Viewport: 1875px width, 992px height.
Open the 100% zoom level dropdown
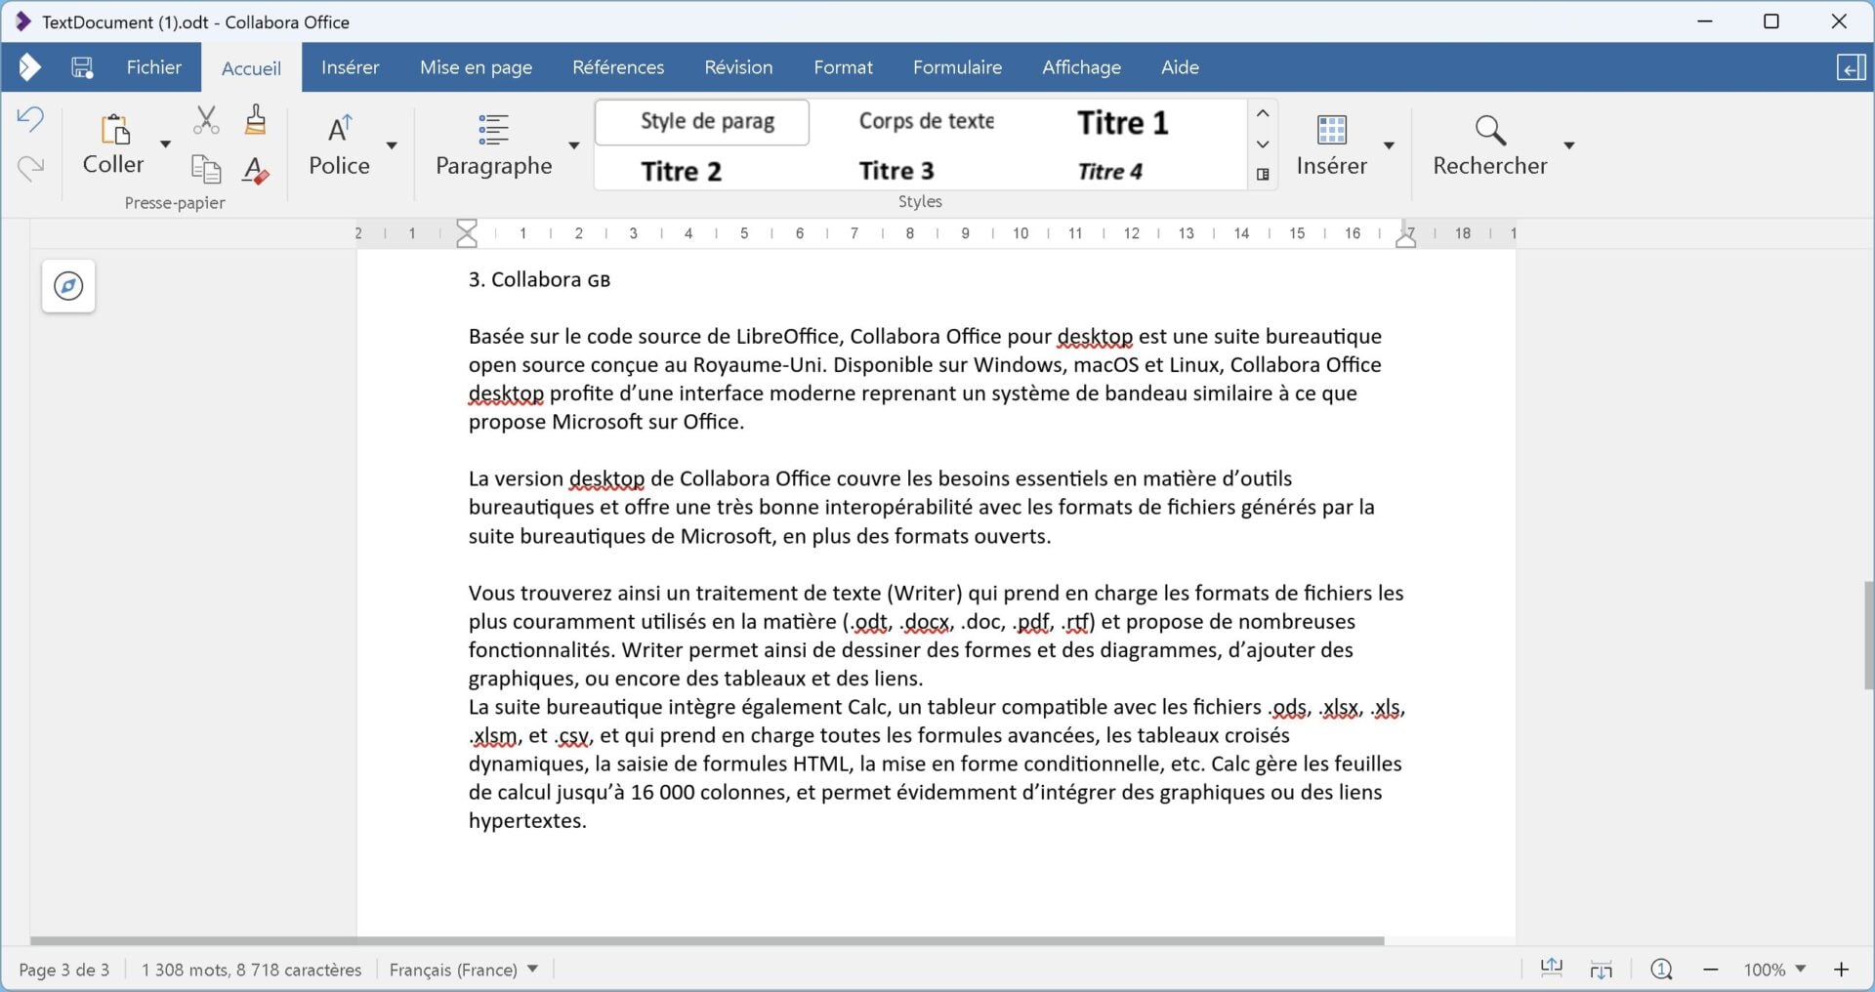point(1774,970)
